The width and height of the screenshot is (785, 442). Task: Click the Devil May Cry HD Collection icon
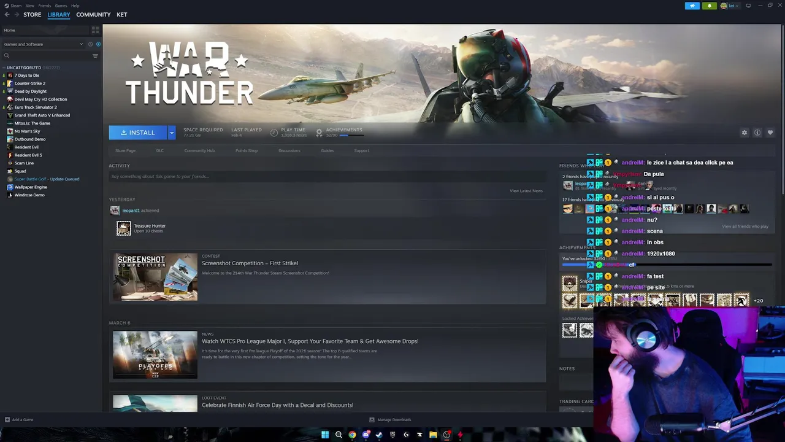coord(10,99)
